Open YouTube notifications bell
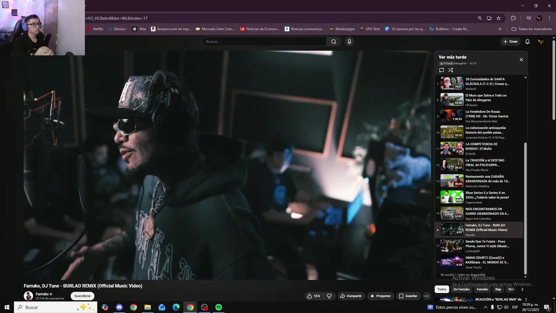Screen dimensions: 556x313 [x=527, y=42]
